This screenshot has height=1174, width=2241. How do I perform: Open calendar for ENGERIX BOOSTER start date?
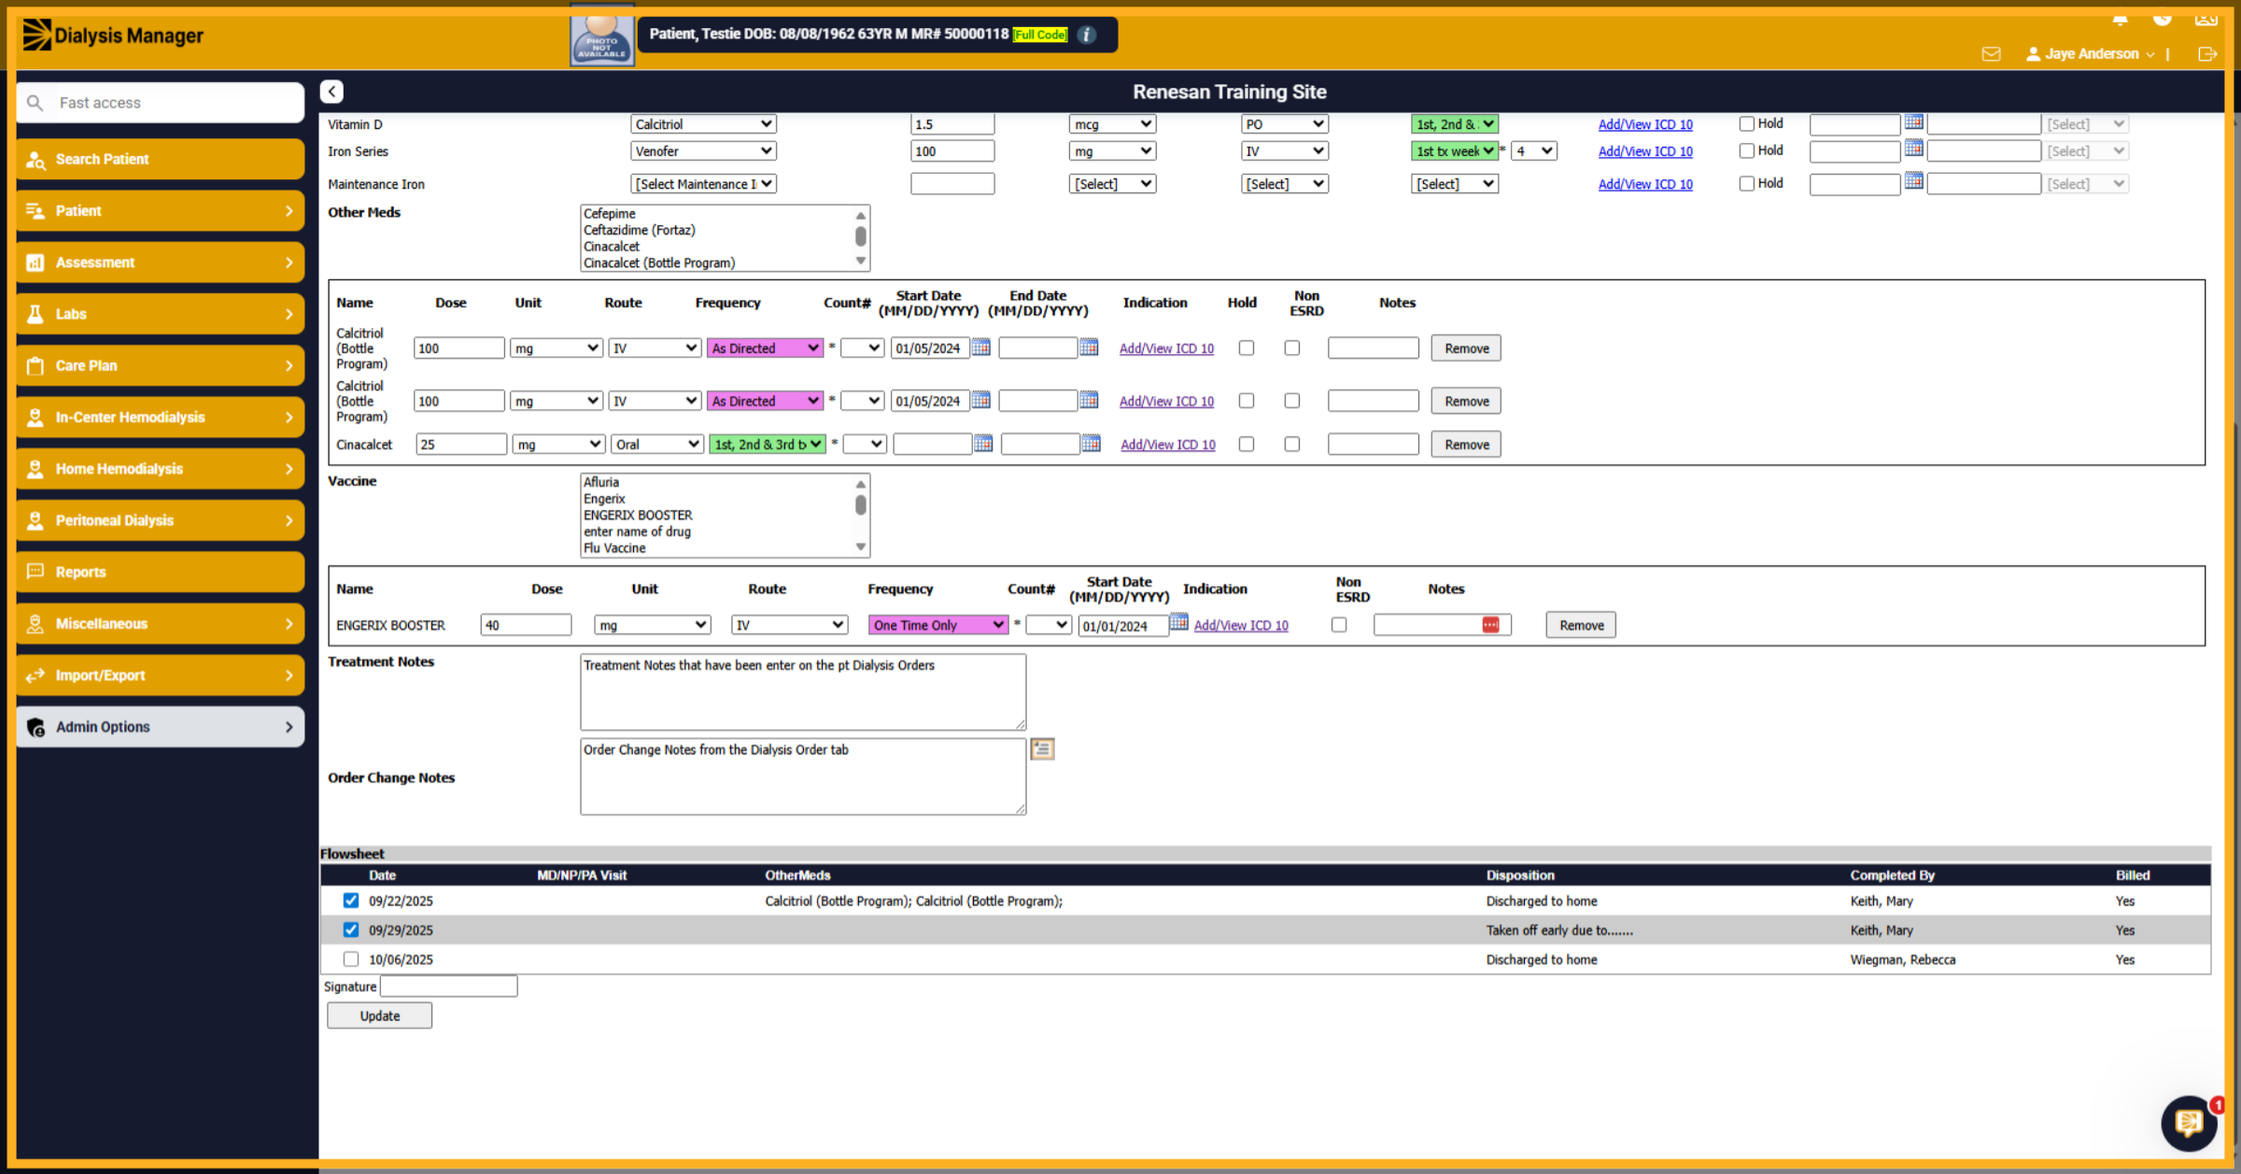tap(1179, 623)
